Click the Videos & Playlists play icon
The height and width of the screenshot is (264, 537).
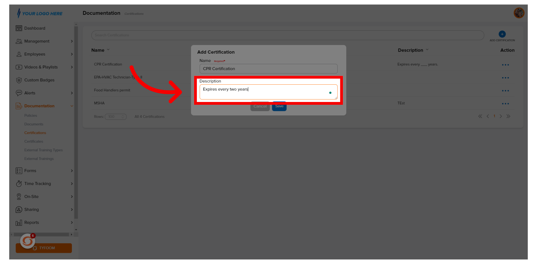[19, 67]
